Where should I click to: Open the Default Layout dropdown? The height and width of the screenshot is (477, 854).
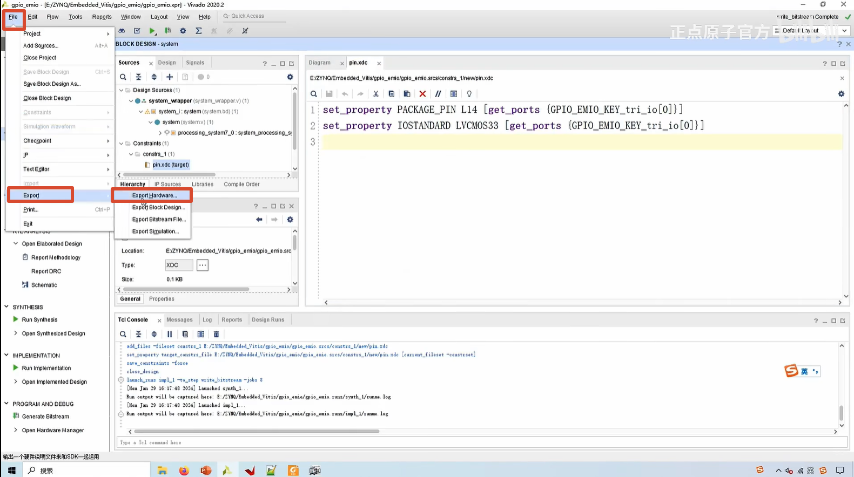click(x=812, y=31)
